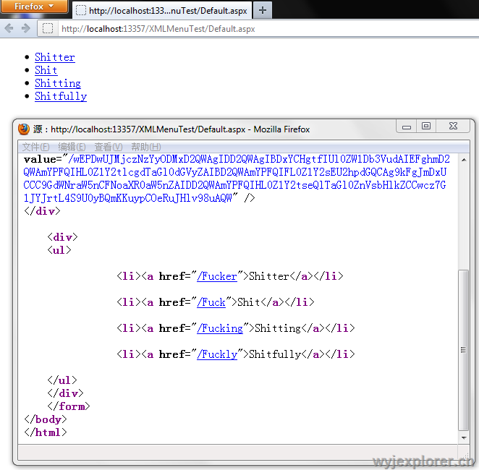The height and width of the screenshot is (470, 479).
Task: Go back with the back arrow
Action: (9, 28)
